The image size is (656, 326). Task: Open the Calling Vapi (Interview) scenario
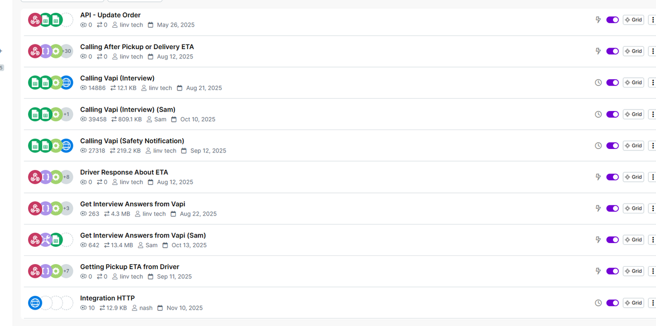tap(117, 78)
